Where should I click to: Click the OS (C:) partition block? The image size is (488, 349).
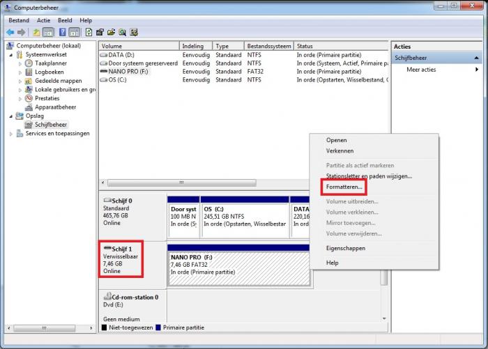245,217
